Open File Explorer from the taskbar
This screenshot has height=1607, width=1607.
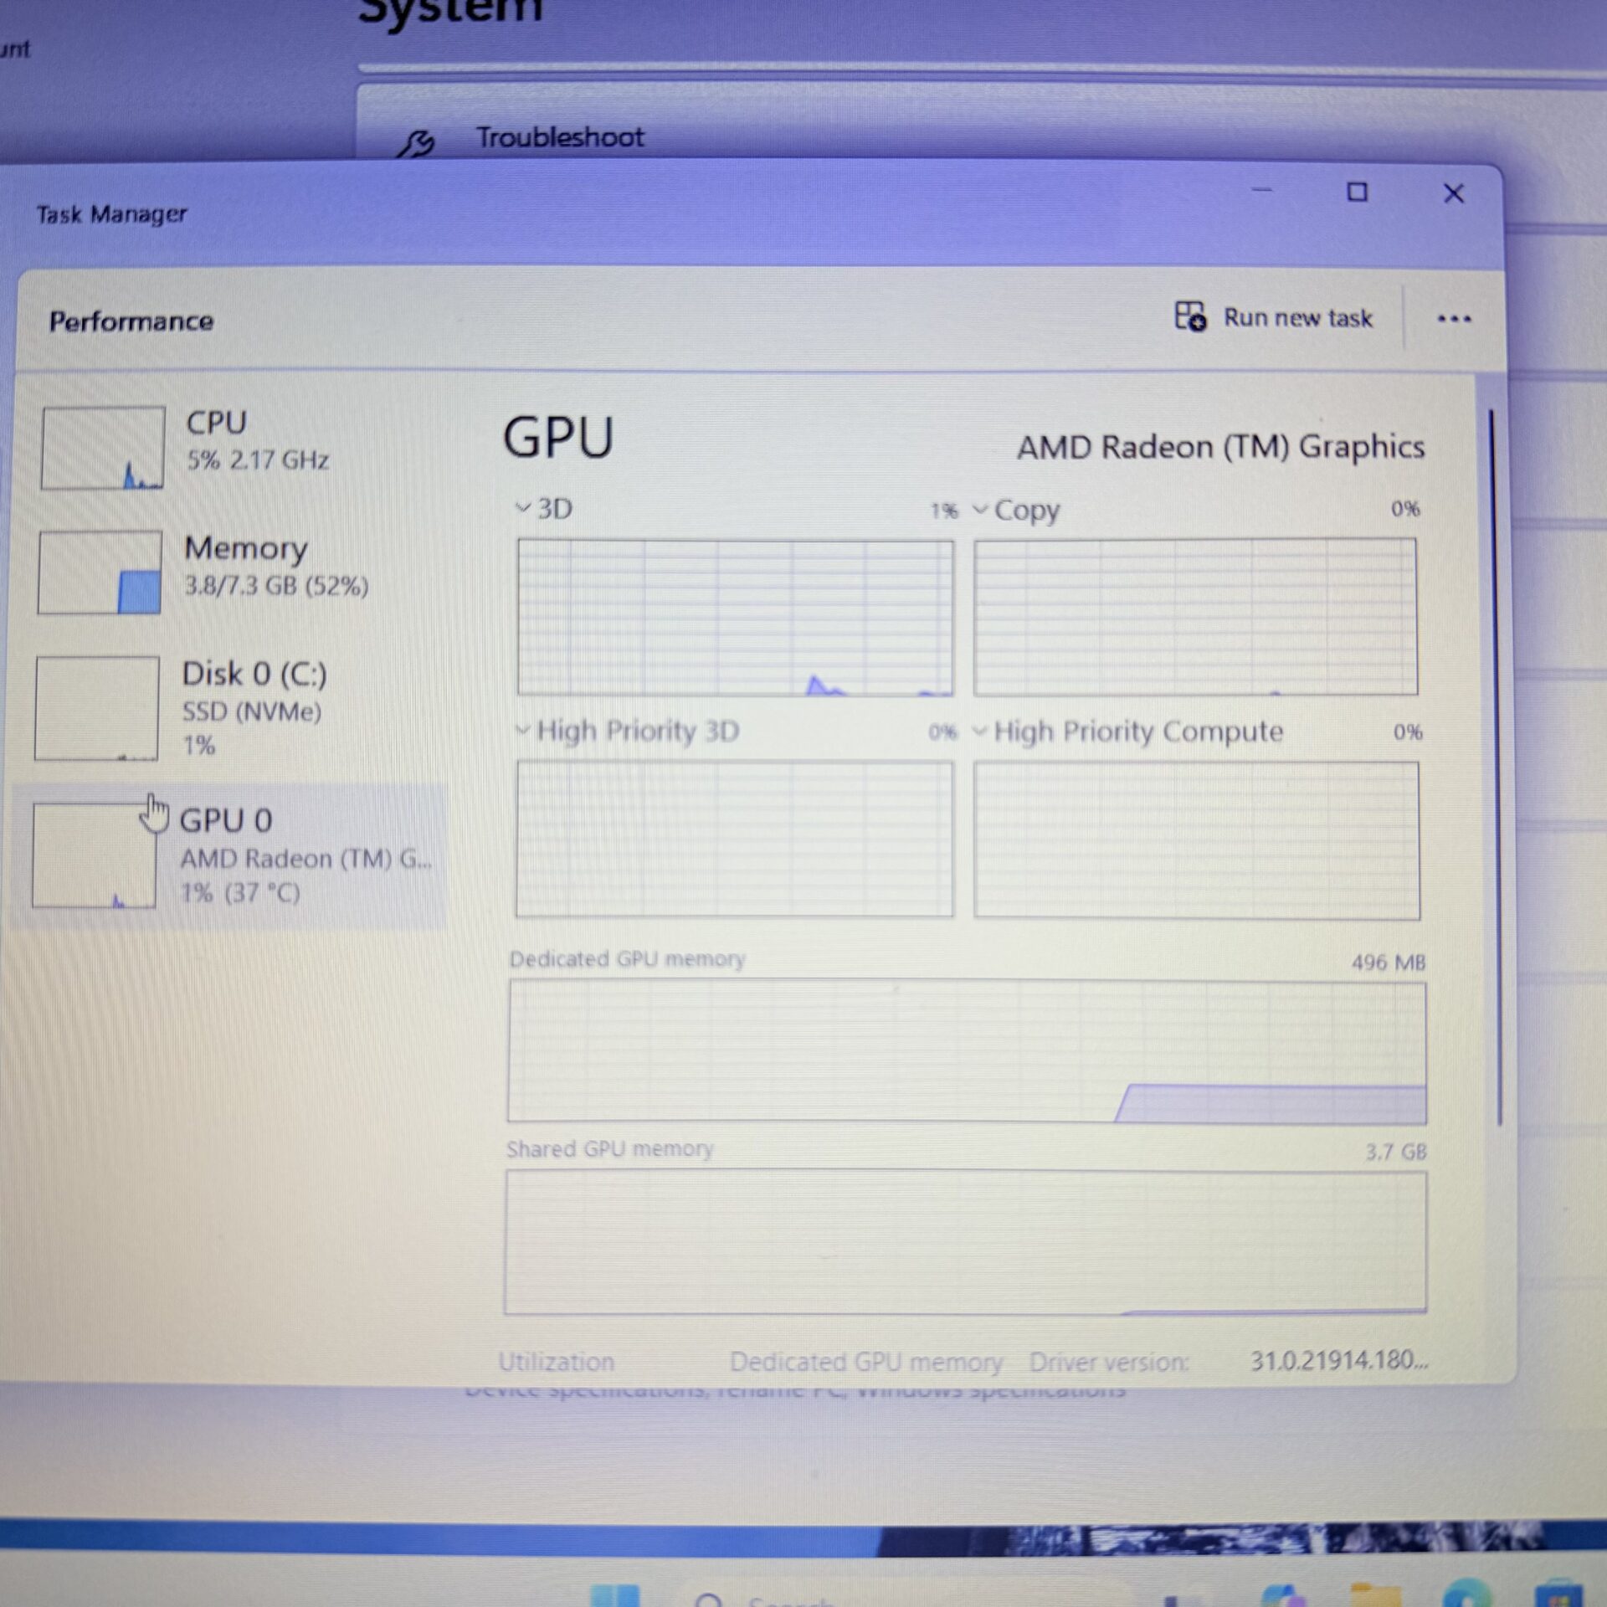pos(1375,1594)
